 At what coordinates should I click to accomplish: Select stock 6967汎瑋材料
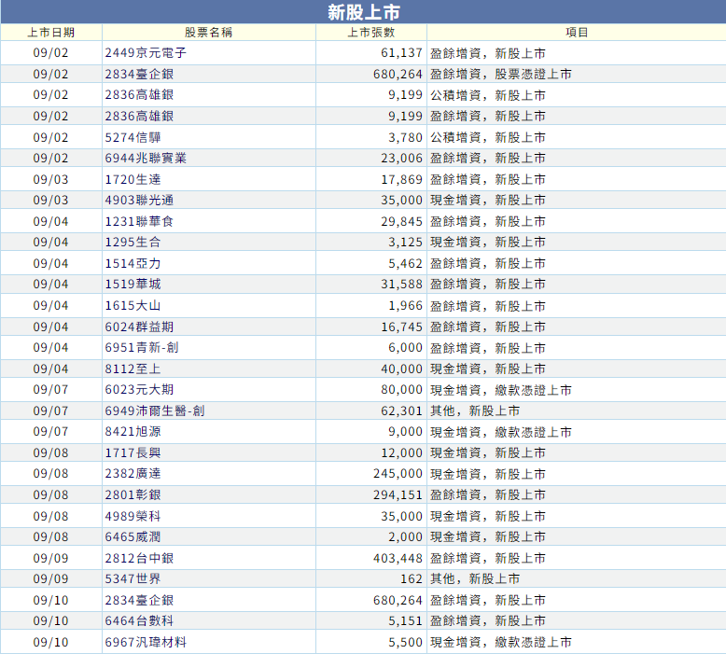click(146, 643)
